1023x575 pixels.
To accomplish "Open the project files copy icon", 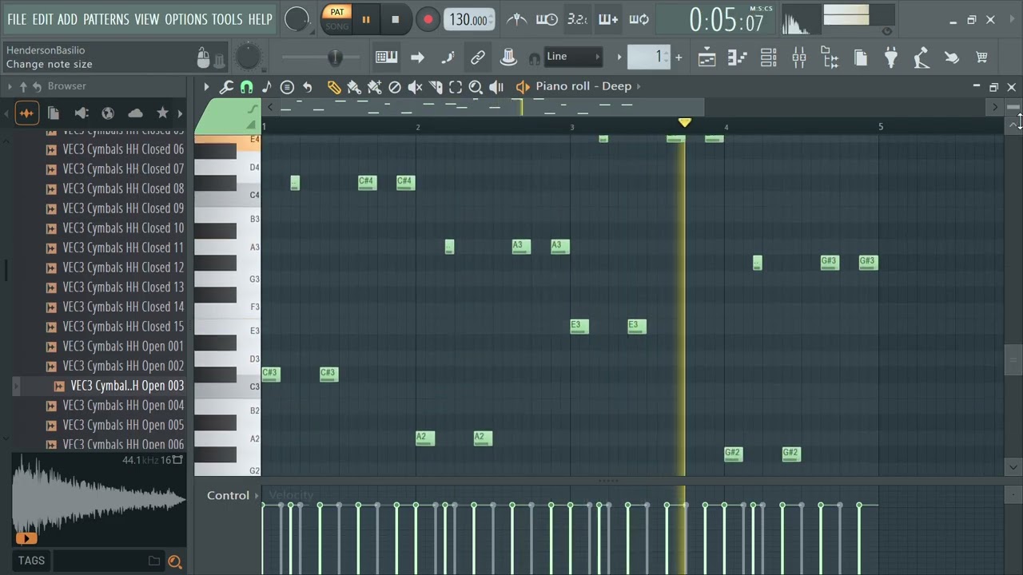I will [861, 57].
